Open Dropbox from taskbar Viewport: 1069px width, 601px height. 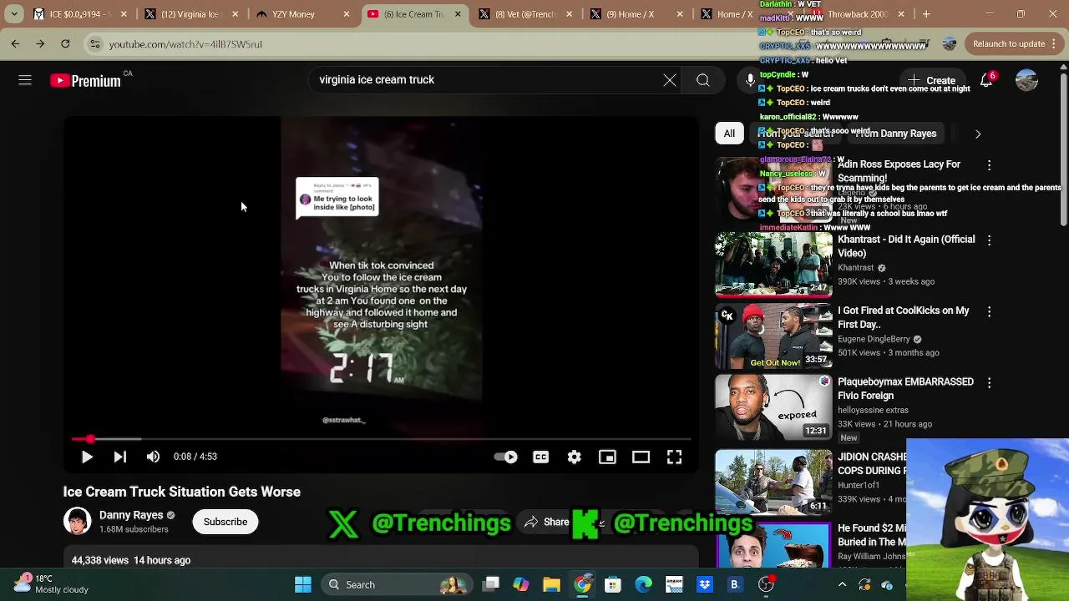tap(704, 585)
